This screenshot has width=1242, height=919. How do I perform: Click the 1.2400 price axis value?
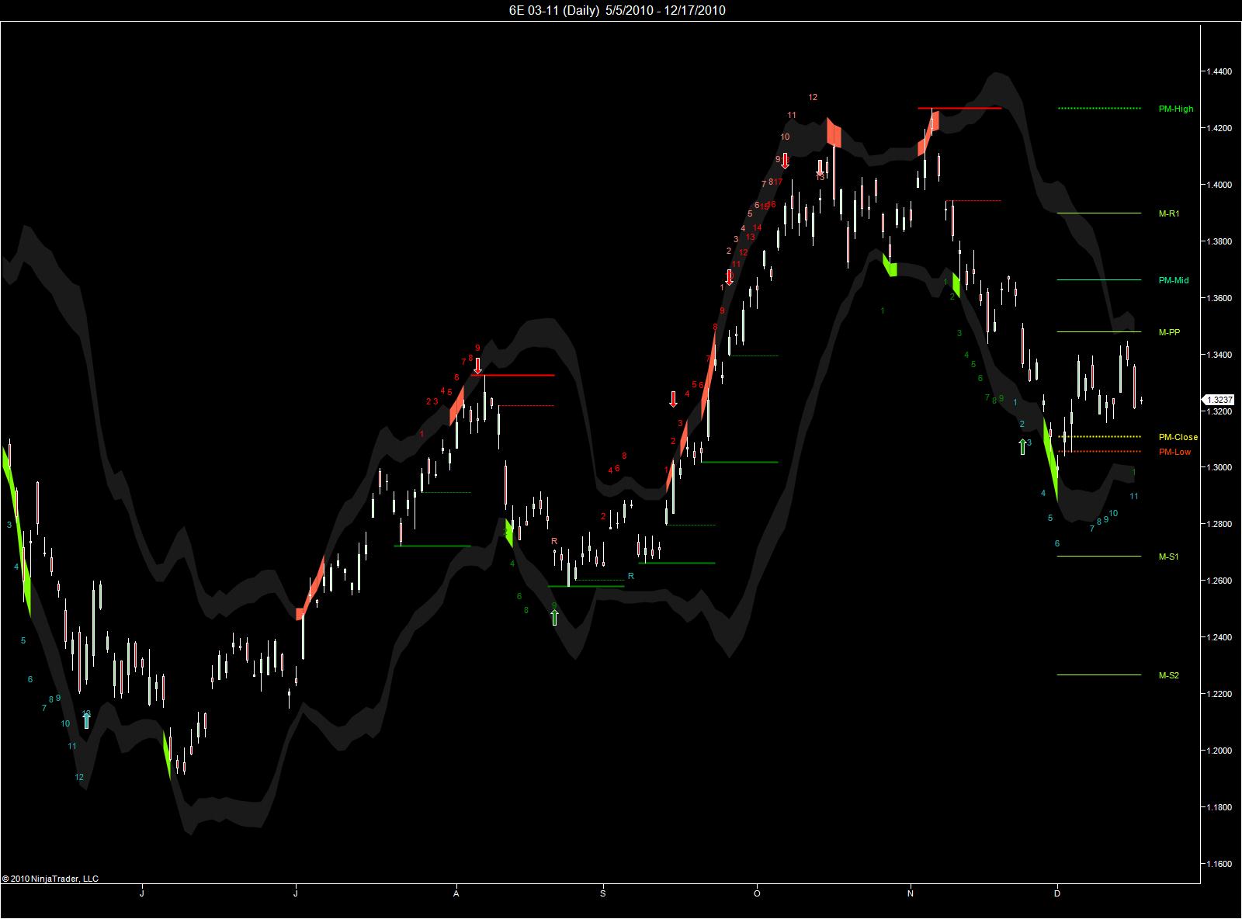(x=1219, y=637)
